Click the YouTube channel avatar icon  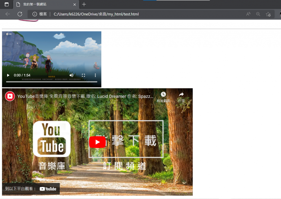[10, 96]
